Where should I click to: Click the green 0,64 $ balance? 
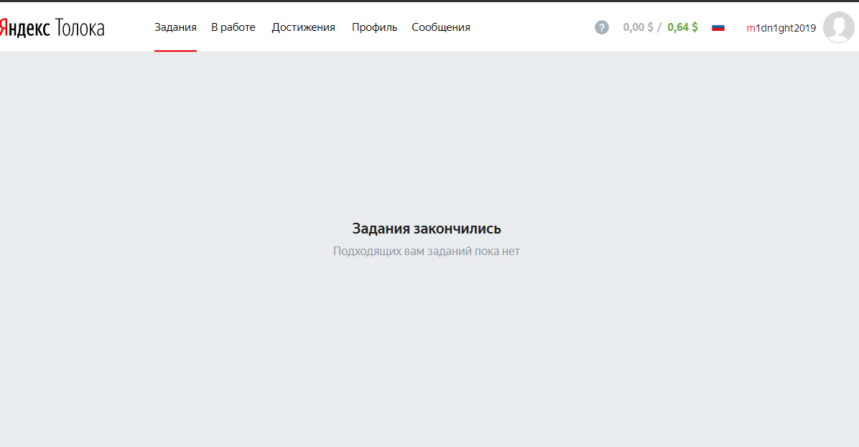(x=682, y=27)
